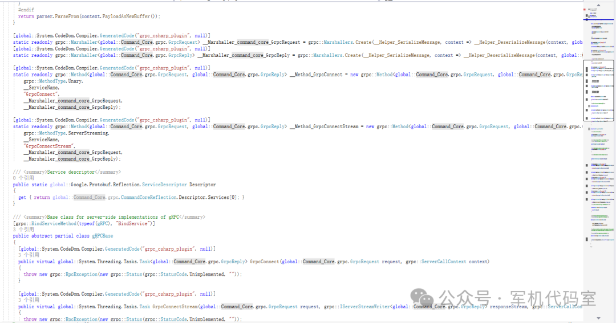Open the "3 个引用" lens above the gRPCBase class
The width and height of the screenshot is (616, 323).
coord(23,230)
